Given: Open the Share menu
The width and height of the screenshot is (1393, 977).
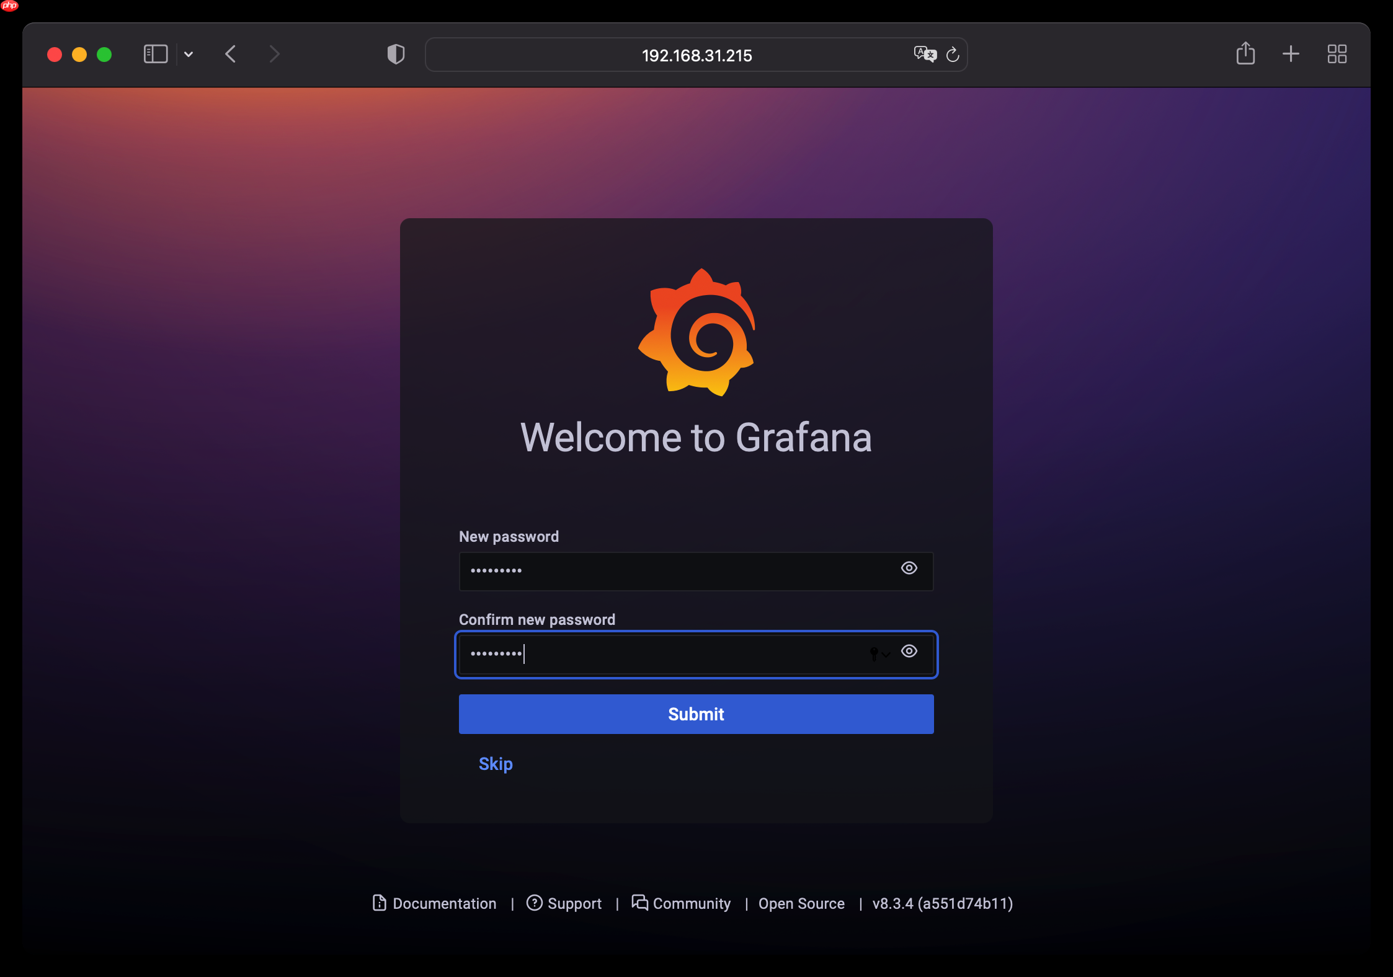Looking at the screenshot, I should 1245,53.
